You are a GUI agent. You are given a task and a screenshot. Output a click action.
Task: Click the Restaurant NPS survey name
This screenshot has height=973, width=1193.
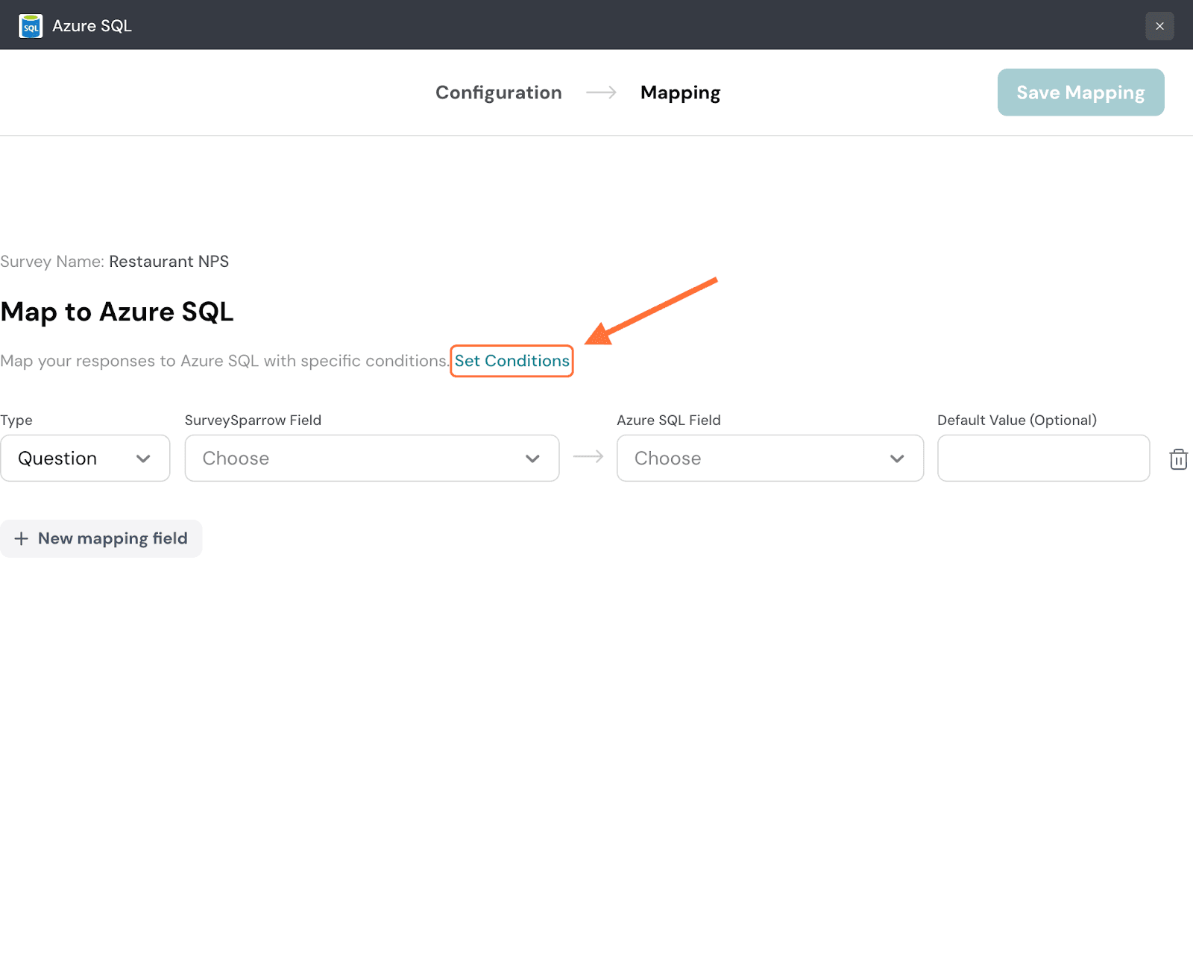click(x=169, y=262)
